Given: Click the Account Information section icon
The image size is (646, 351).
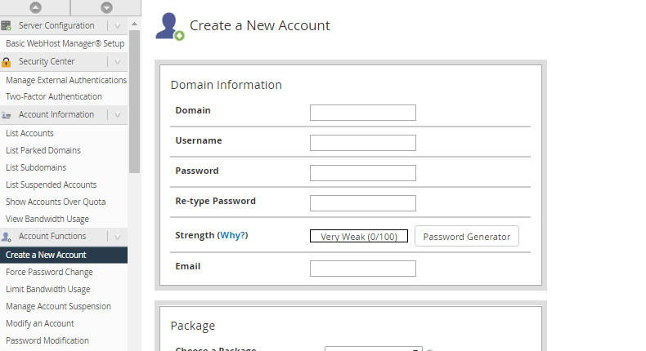Looking at the screenshot, I should (x=7, y=115).
